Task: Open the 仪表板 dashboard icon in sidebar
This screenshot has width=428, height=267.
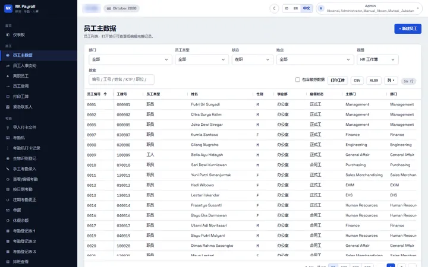Action: [8, 35]
